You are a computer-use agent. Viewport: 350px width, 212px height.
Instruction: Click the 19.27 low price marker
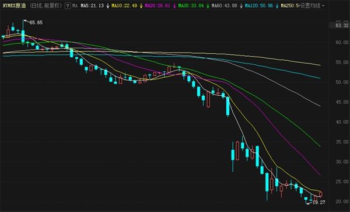[x=318, y=203]
